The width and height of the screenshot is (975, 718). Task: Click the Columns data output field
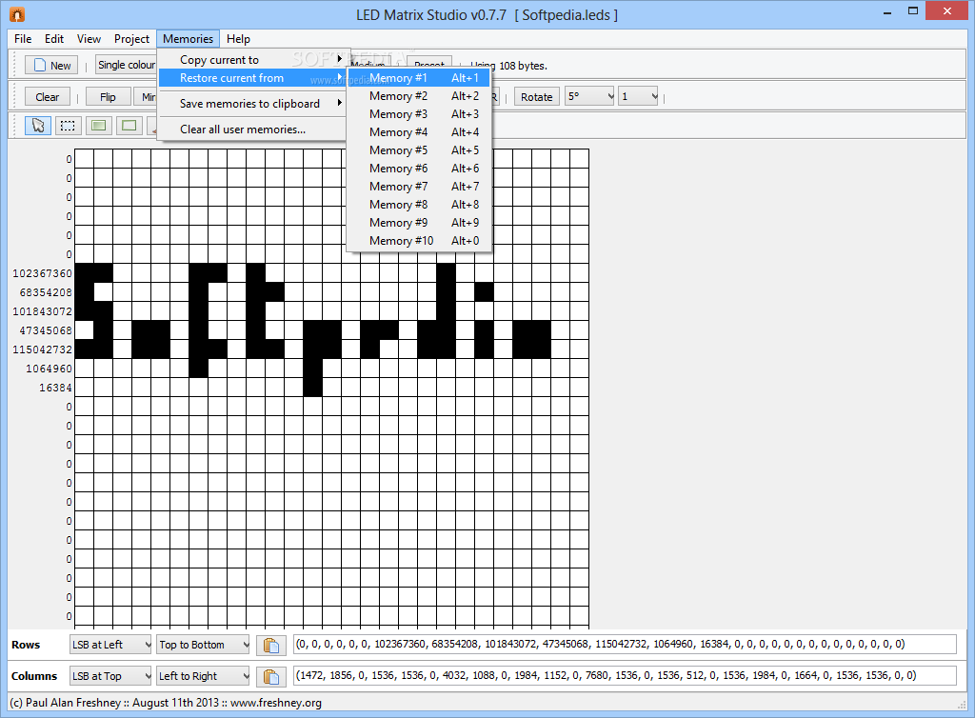point(625,675)
